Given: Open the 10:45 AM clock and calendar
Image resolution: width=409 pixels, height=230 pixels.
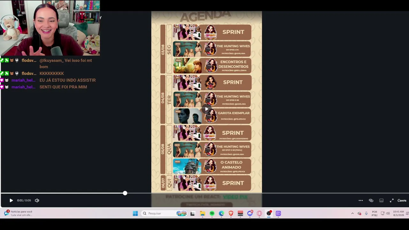Looking at the screenshot, I should pos(398,213).
